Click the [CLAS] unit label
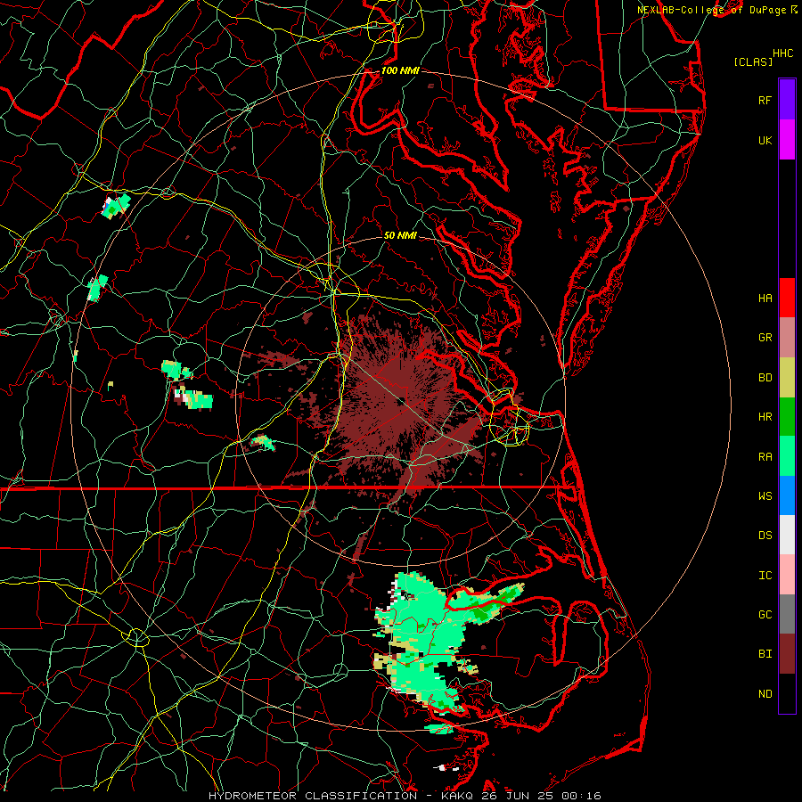Viewport: 802px width, 802px height. (753, 62)
